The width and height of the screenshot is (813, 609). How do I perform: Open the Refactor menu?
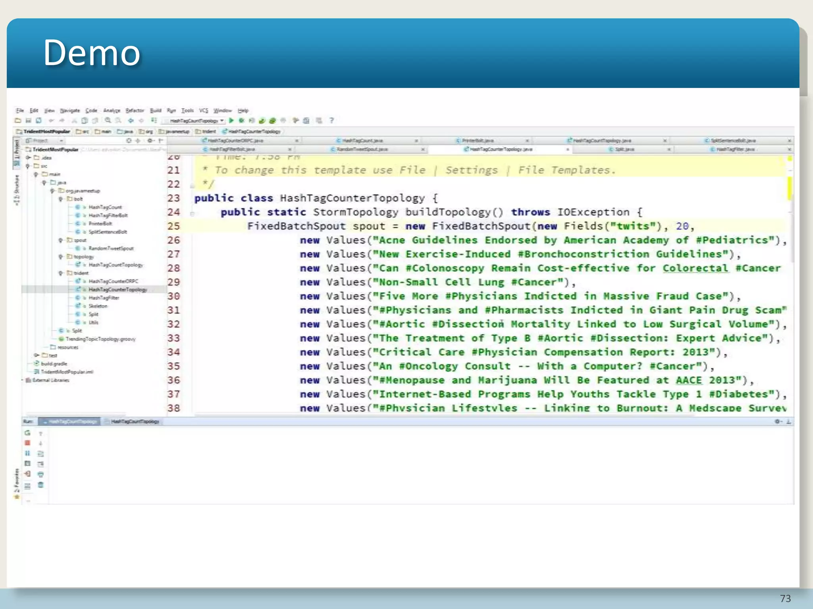(135, 111)
